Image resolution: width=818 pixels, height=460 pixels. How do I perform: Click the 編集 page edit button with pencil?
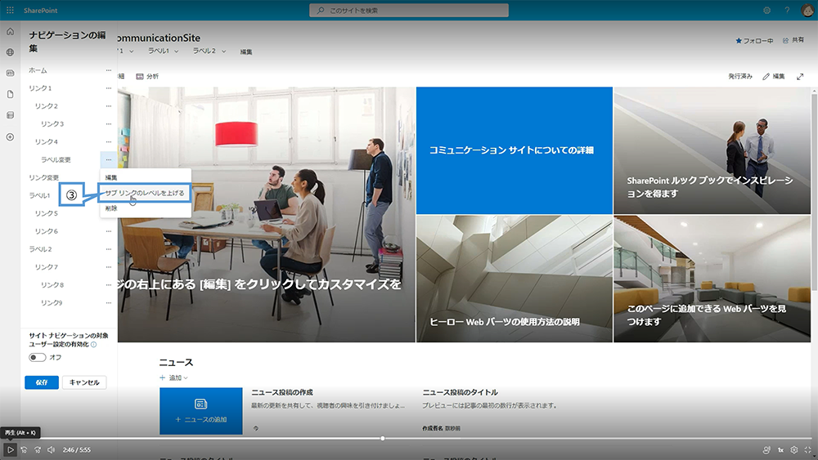pyautogui.click(x=774, y=77)
